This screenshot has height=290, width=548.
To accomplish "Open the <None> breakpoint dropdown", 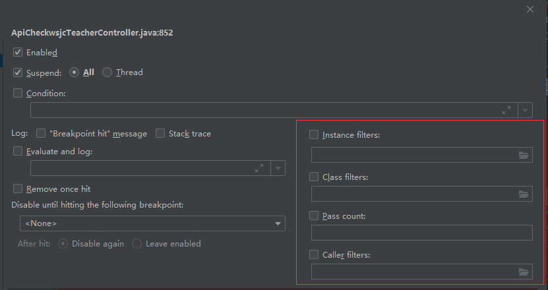I will click(x=152, y=224).
